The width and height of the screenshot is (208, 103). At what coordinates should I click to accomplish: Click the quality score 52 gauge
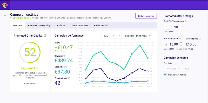[30, 52]
